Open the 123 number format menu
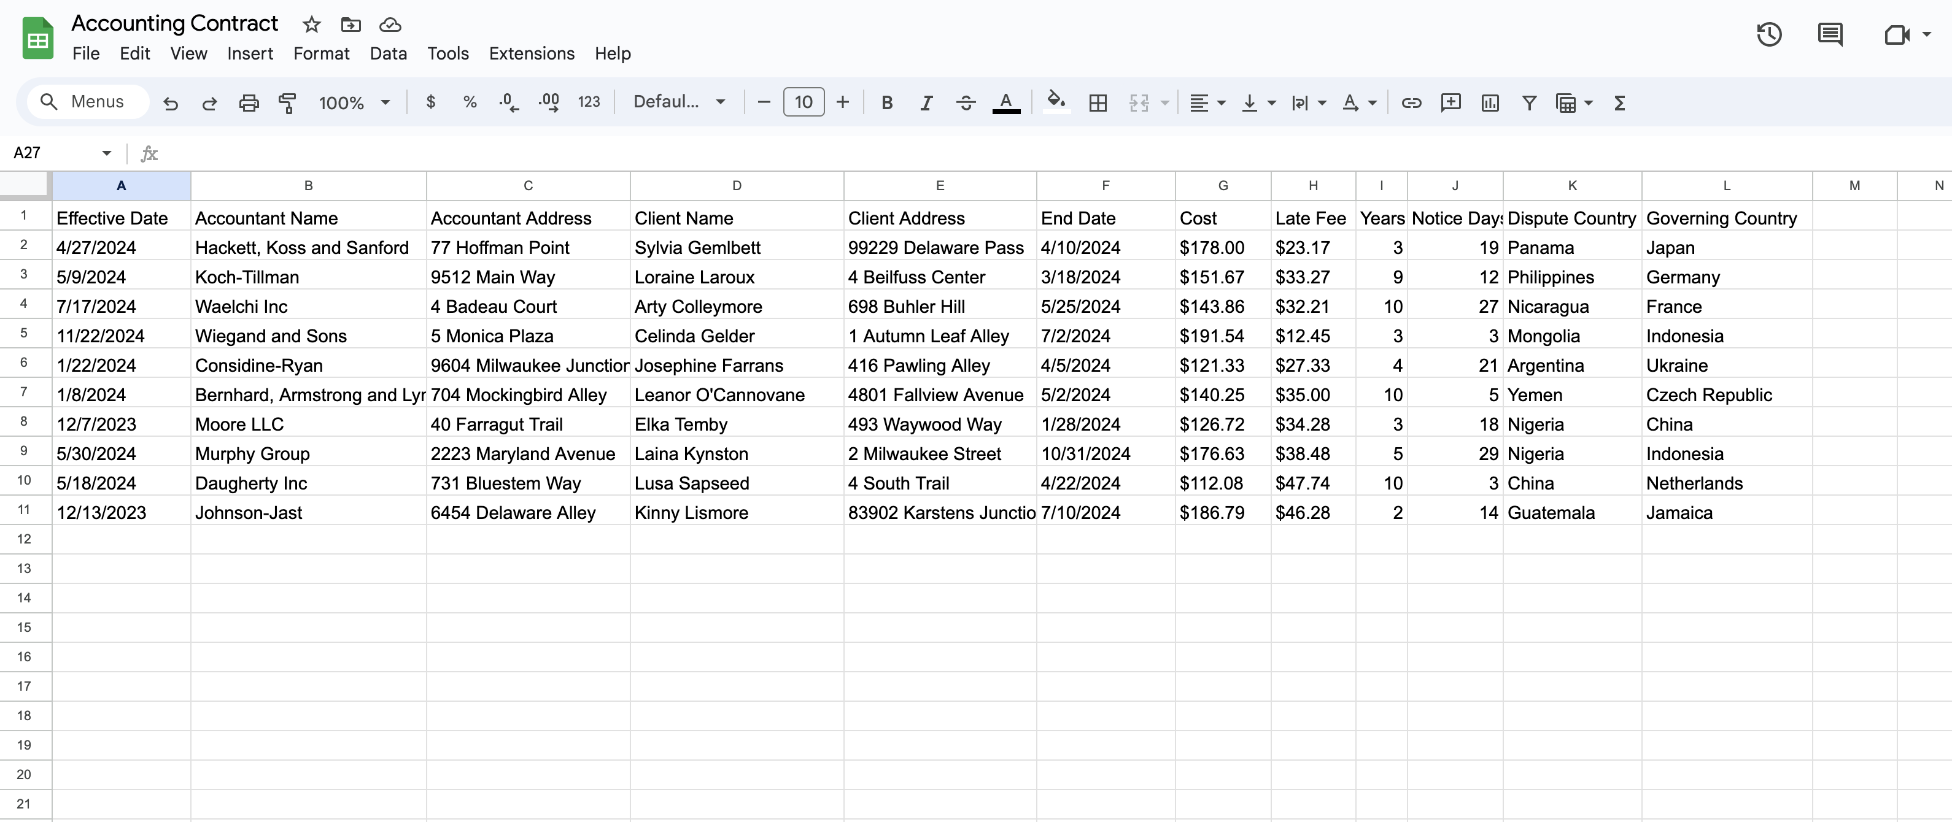This screenshot has height=822, width=1952. pos(589,101)
